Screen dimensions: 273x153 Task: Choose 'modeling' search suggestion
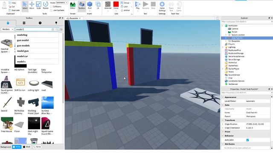coord(37,35)
